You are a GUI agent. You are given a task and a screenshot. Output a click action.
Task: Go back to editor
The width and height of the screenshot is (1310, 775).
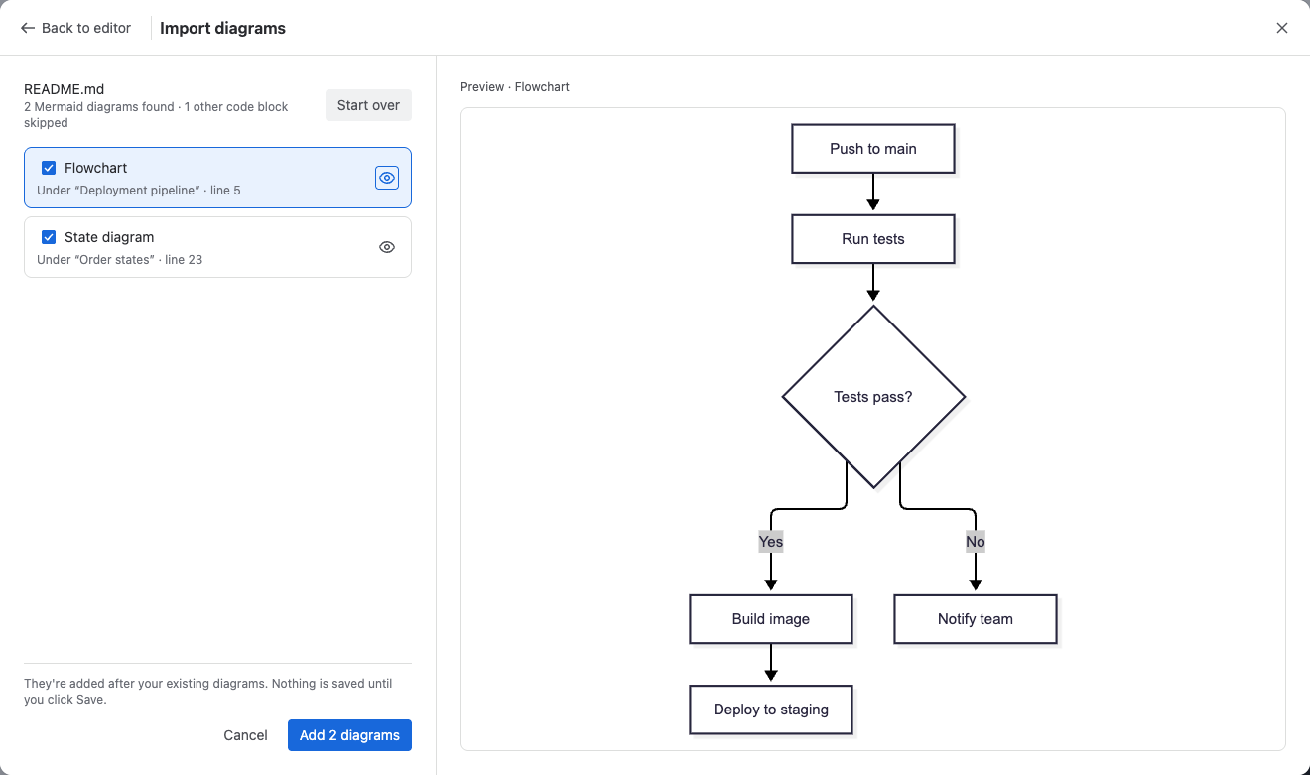75,28
